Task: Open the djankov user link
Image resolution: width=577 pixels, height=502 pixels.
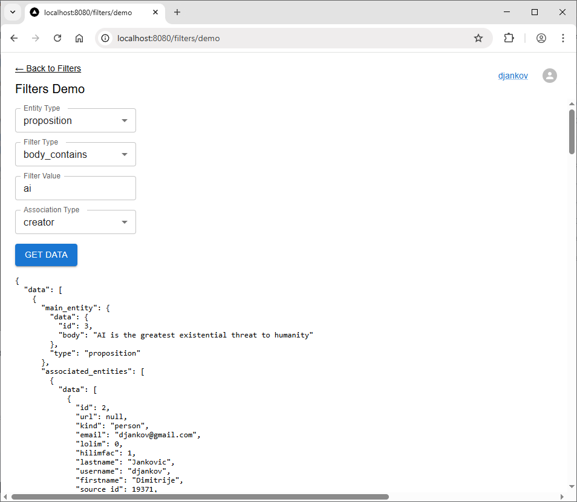Action: click(x=513, y=76)
